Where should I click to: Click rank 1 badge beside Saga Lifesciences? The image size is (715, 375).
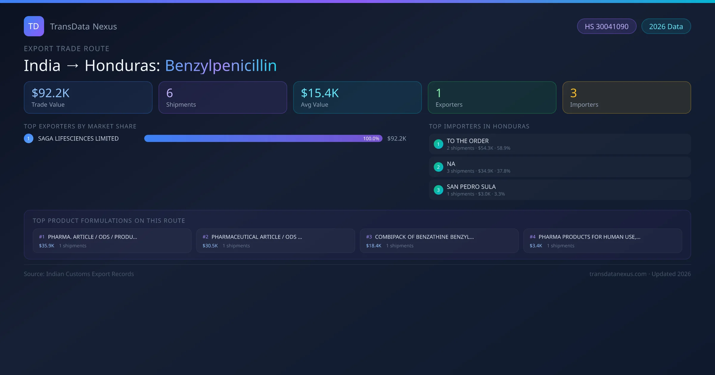(x=29, y=138)
